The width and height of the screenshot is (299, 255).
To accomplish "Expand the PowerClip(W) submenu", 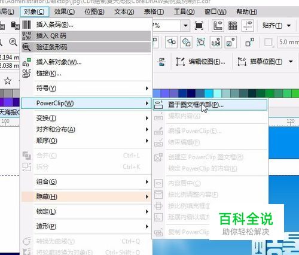I will (86, 103).
